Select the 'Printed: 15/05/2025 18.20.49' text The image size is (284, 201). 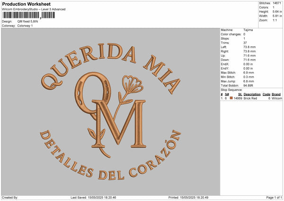click(x=188, y=198)
